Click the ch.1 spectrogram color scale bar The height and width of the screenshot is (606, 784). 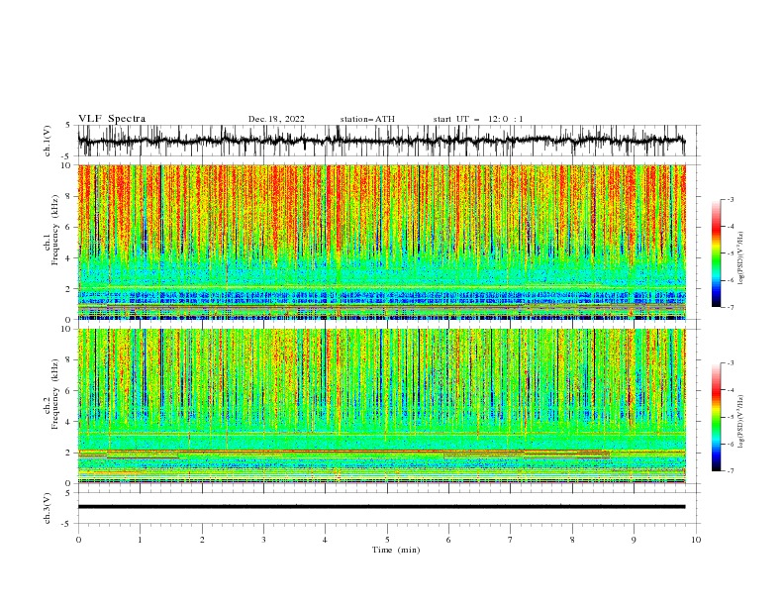click(717, 253)
